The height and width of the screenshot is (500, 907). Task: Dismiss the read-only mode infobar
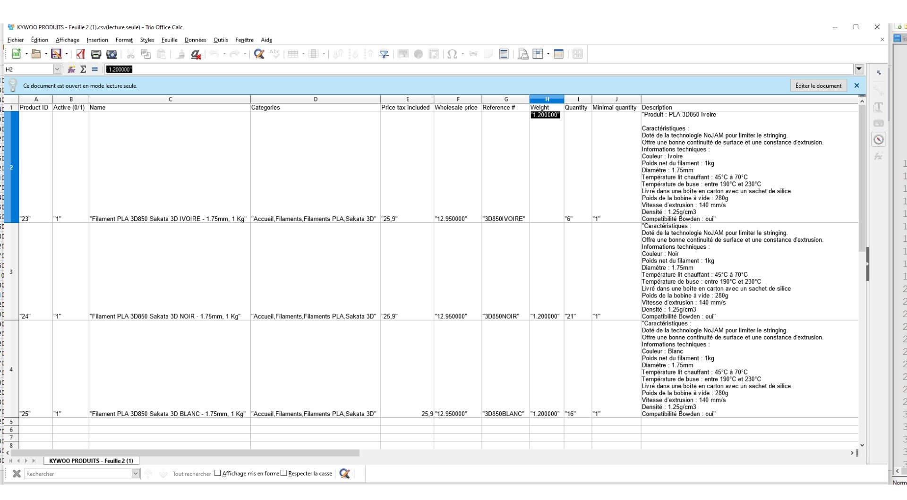(x=856, y=85)
